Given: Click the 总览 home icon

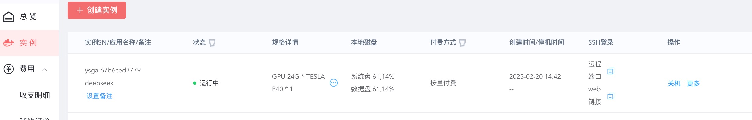Looking at the screenshot, I should [x=8, y=17].
